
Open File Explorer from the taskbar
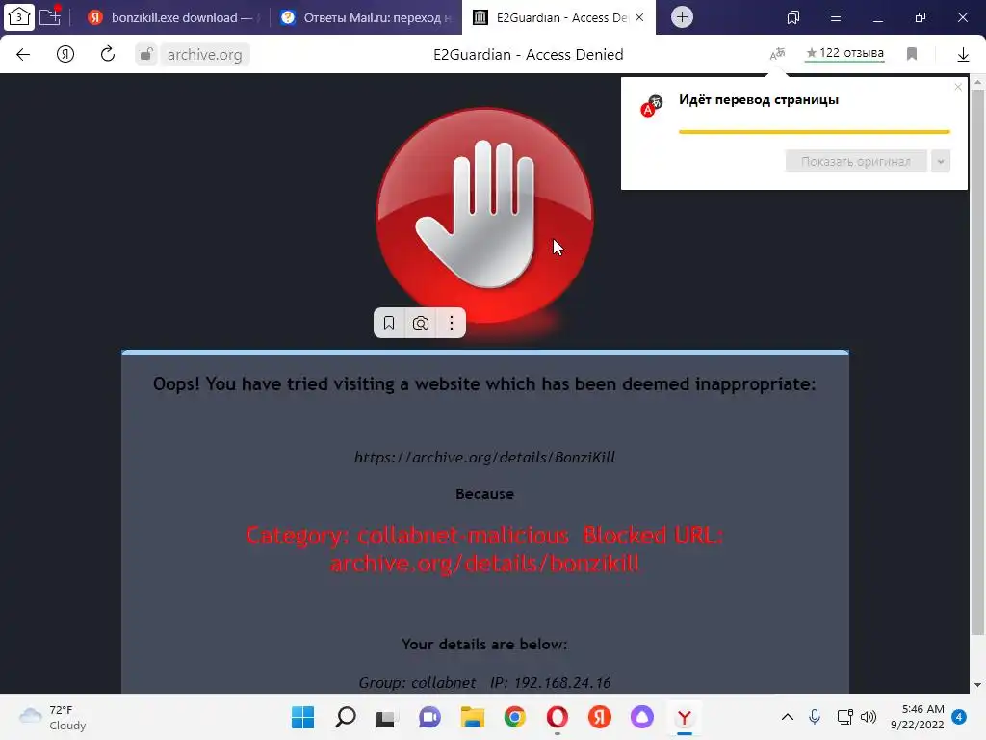click(472, 717)
